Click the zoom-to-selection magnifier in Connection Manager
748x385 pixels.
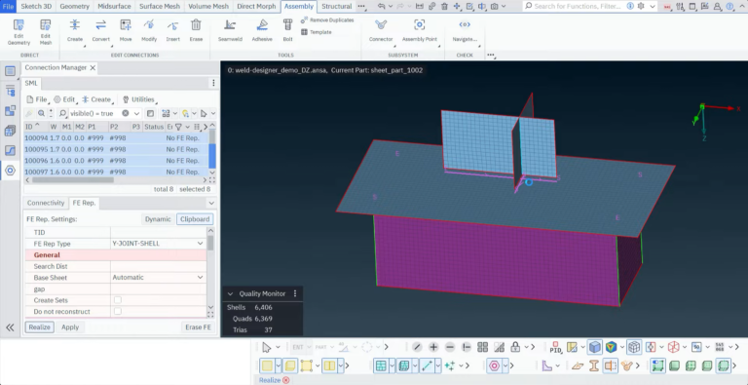pos(42,113)
